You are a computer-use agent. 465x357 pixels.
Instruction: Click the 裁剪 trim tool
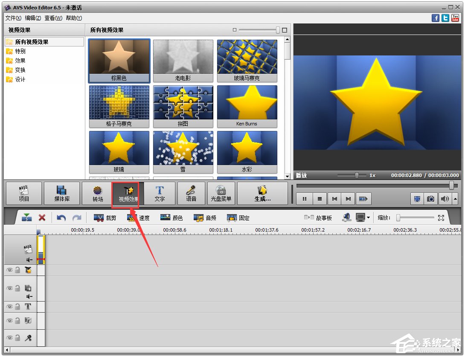105,218
